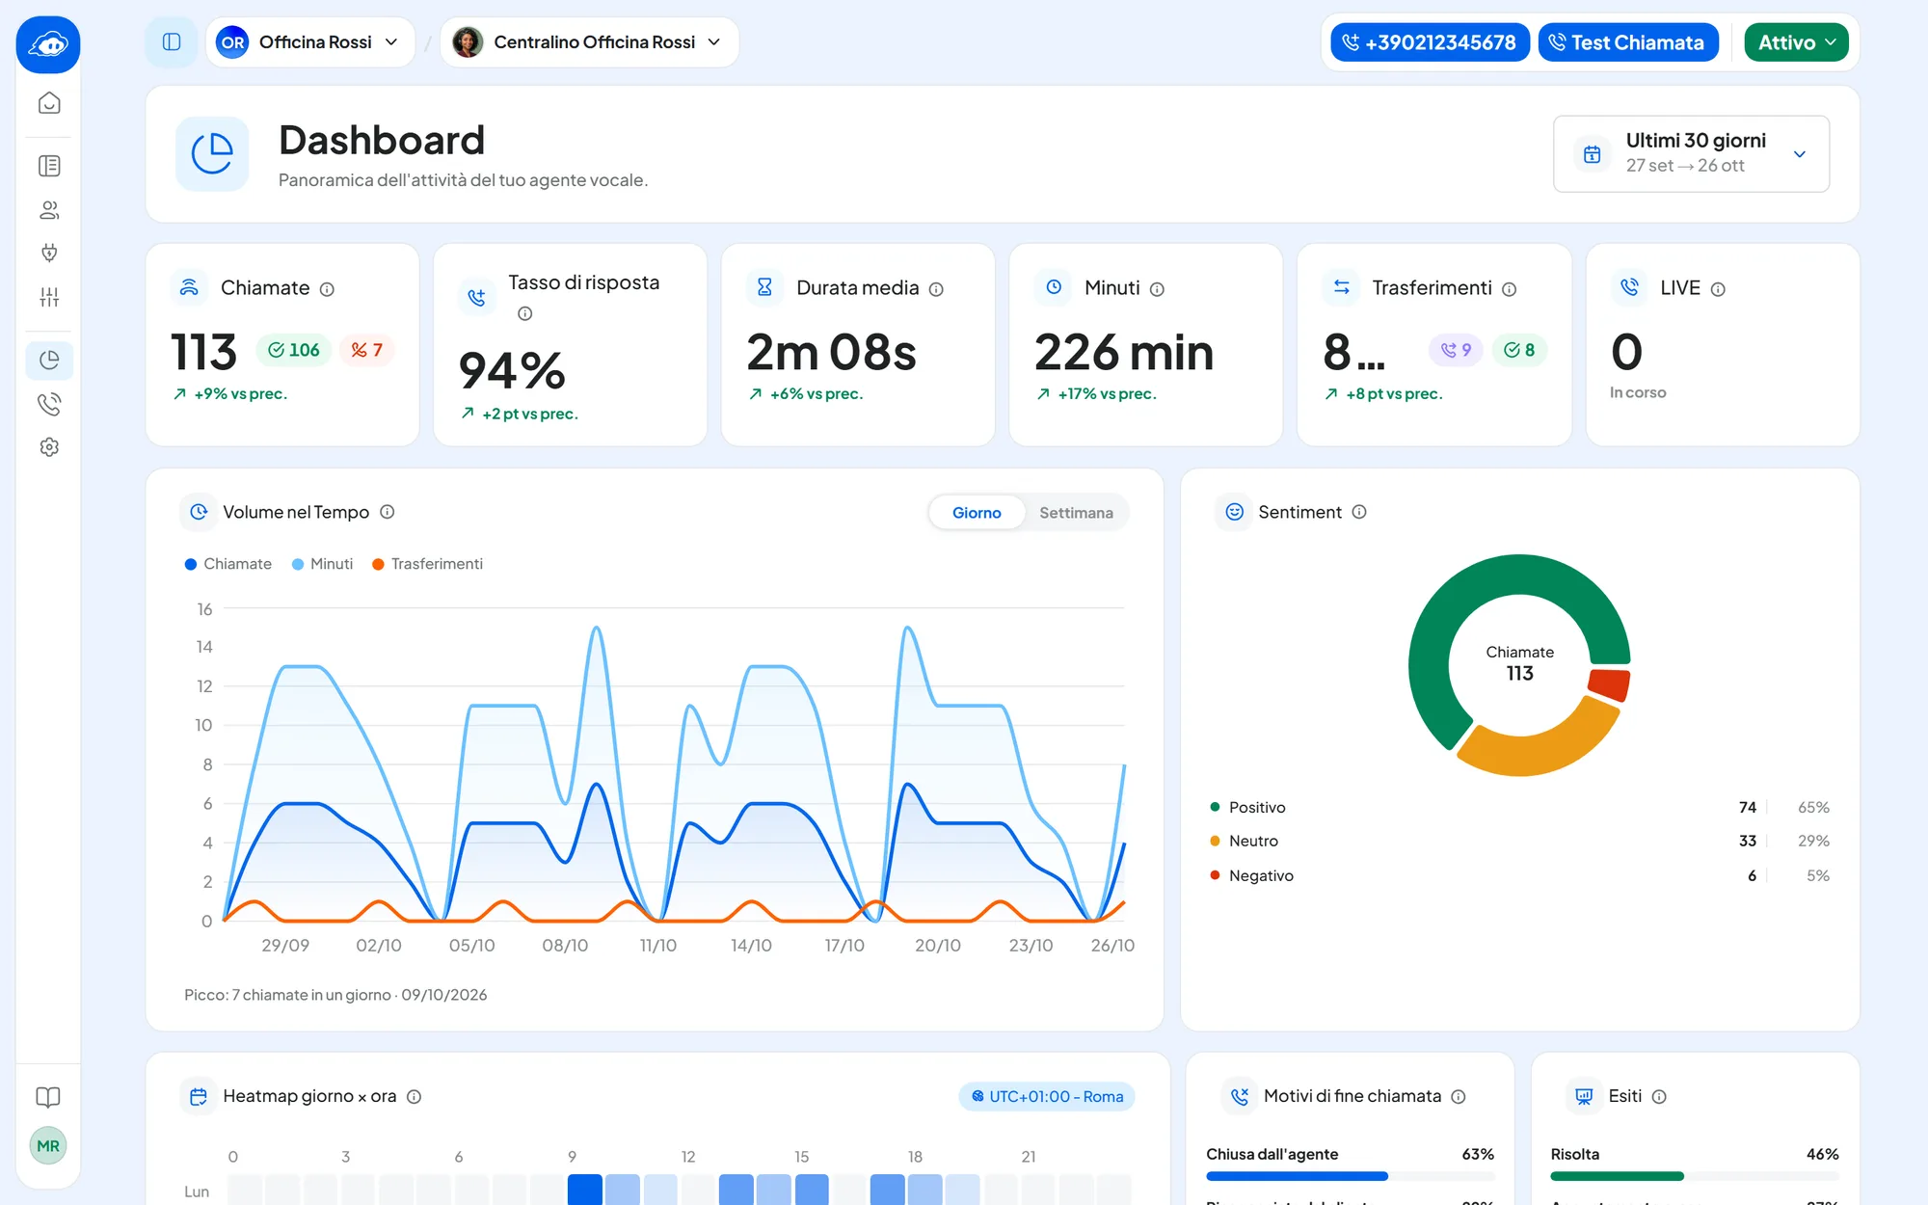Click the MR user avatar
Viewport: 1928px width, 1205px height.
48,1146
